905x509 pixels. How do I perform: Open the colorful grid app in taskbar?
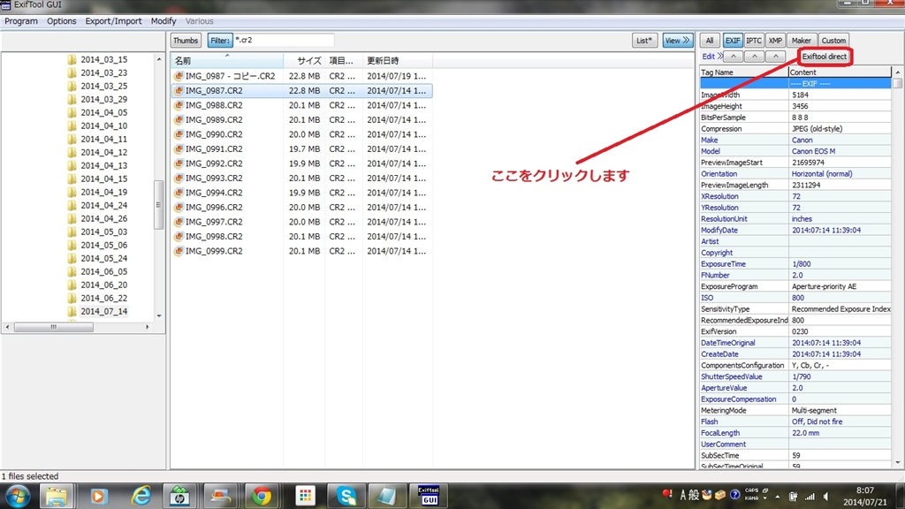pyautogui.click(x=305, y=497)
